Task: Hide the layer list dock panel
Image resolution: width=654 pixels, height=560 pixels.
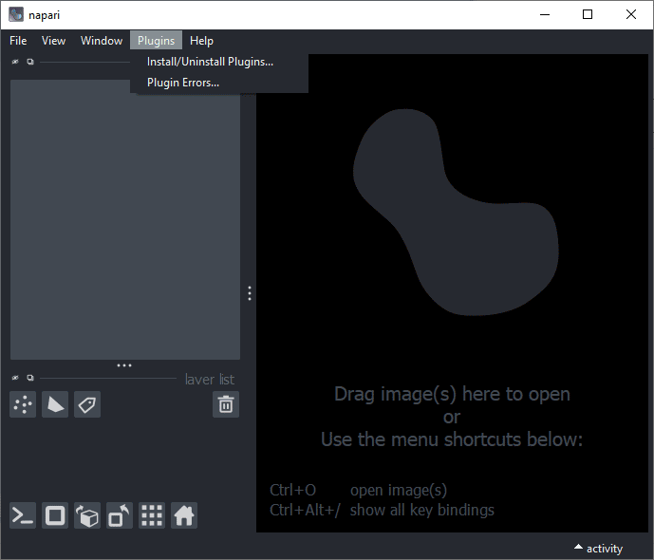Action: [15, 378]
